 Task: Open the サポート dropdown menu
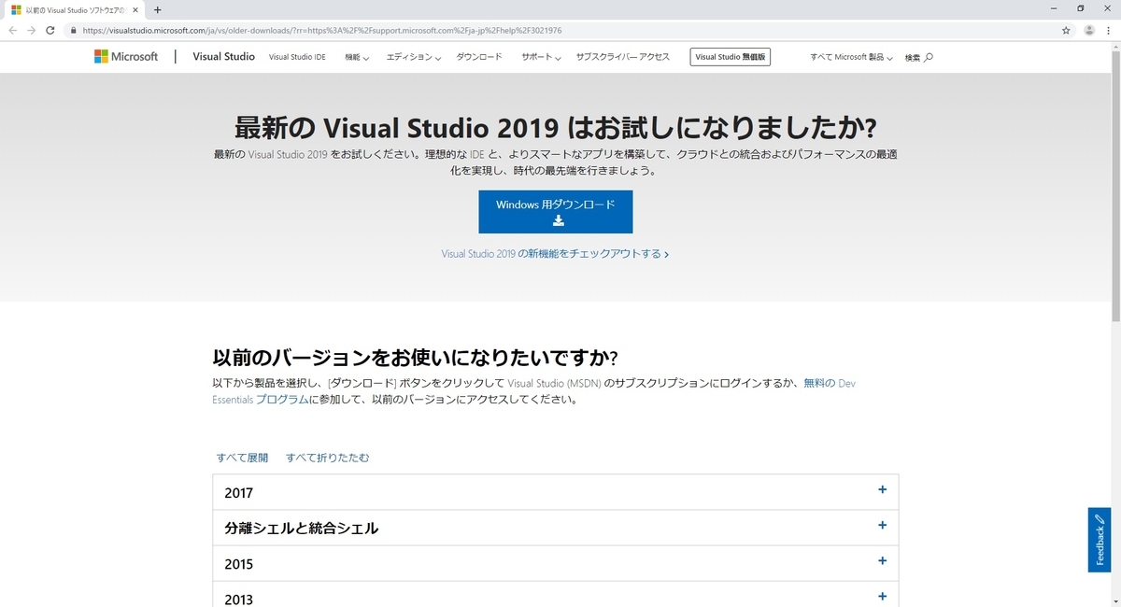(541, 57)
